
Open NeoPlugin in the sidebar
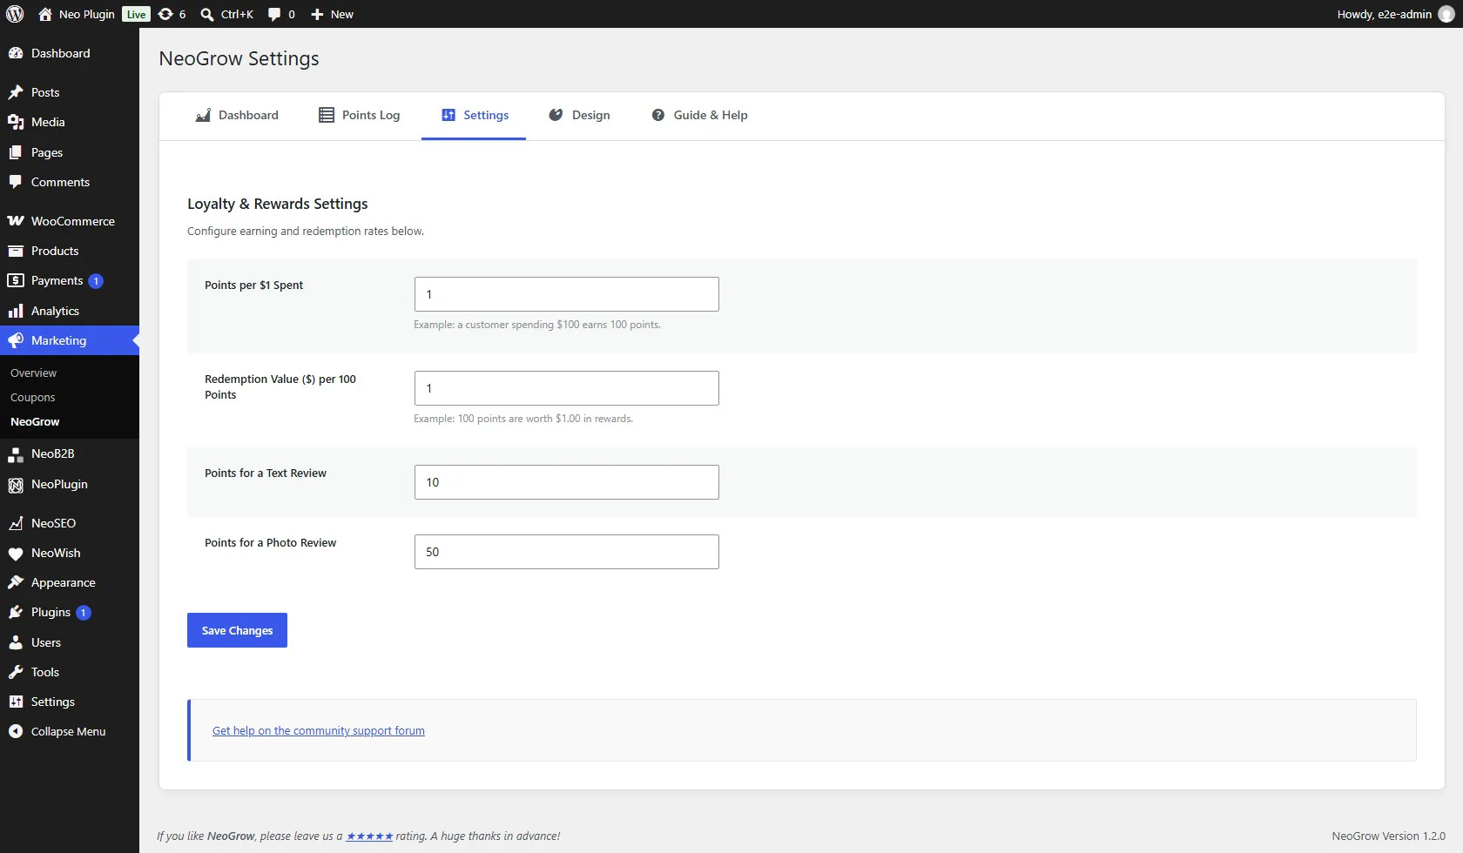click(70, 484)
